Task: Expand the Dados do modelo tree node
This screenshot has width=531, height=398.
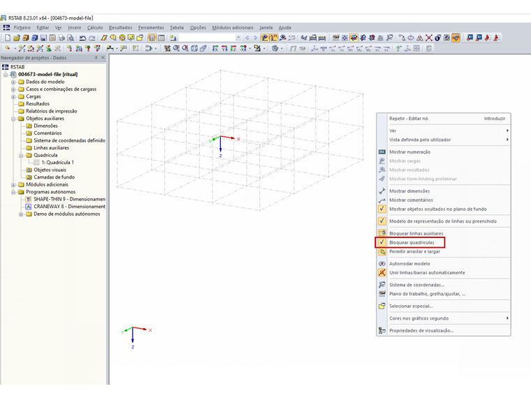Action: [13, 82]
